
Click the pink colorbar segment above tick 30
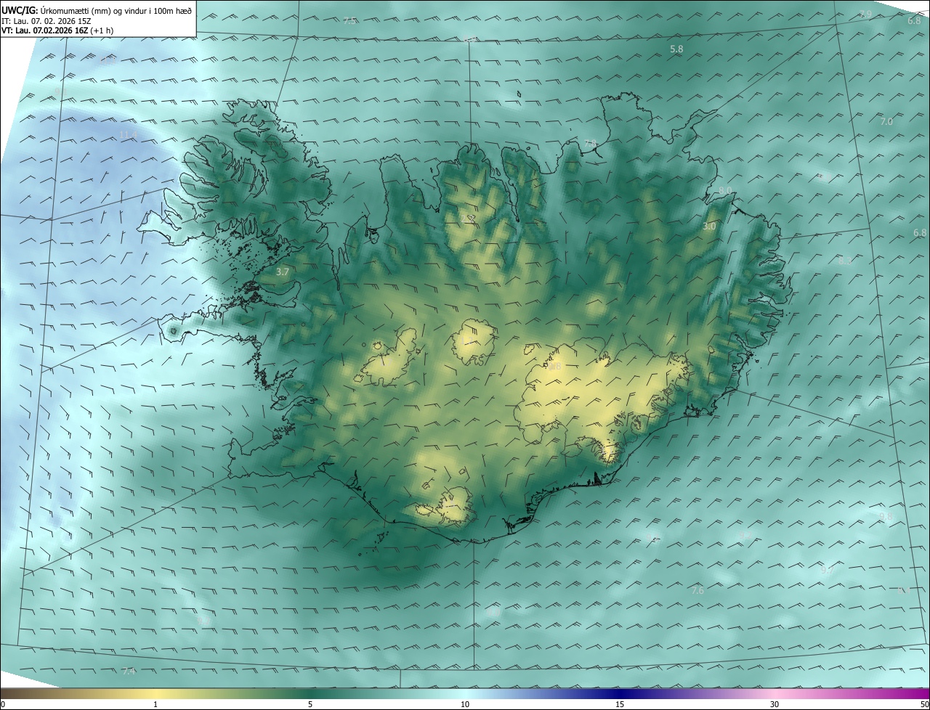[775, 693]
